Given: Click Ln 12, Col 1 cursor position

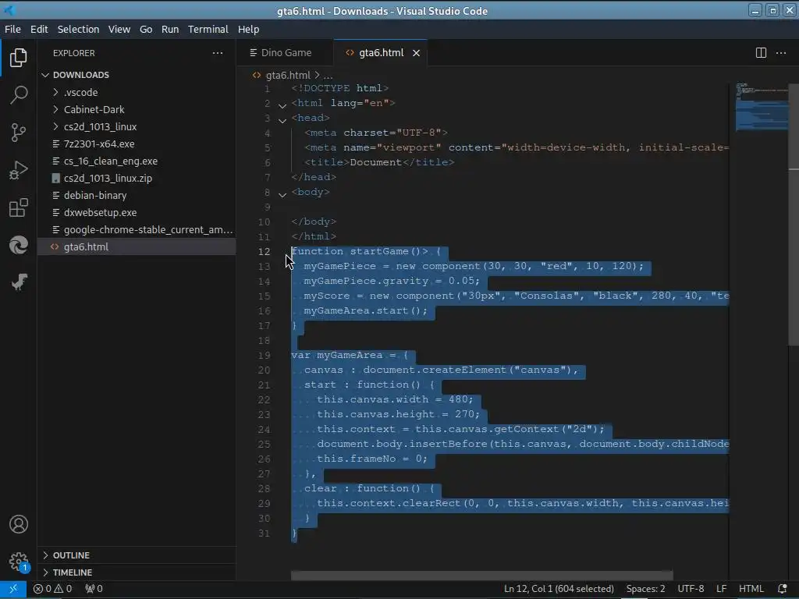Looking at the screenshot, I should click(x=559, y=589).
